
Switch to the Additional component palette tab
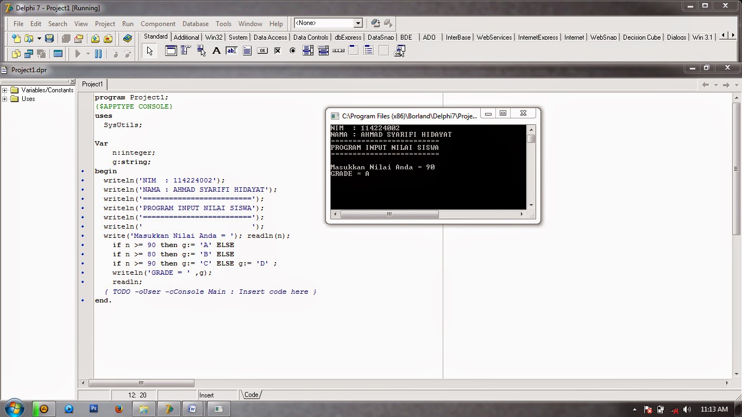(x=186, y=37)
